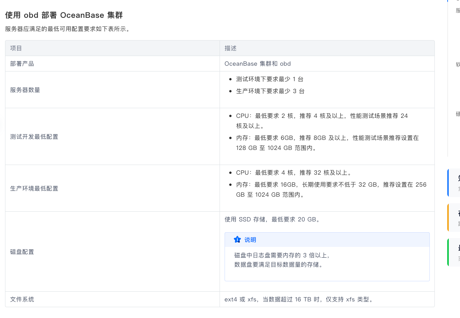Click bullet 测试环境下要求最少 1 台
Viewport: 460px width, 318px height.
(x=269, y=79)
